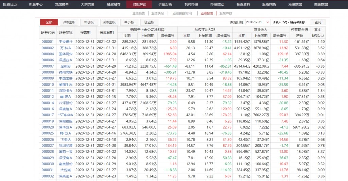
Task: Click the 披露日期 column header
Action: (x=107, y=33)
